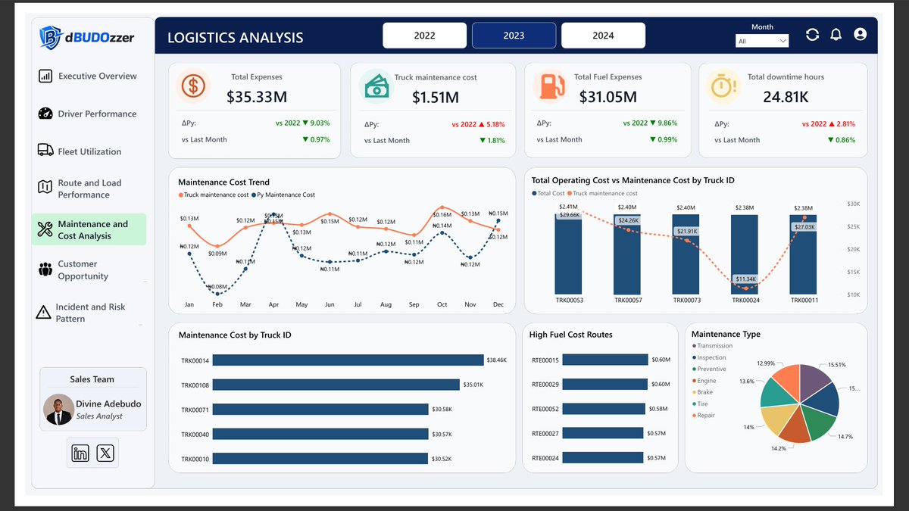Open Incident and Risk Pattern page
Screen dimensions: 909x511
[89, 313]
